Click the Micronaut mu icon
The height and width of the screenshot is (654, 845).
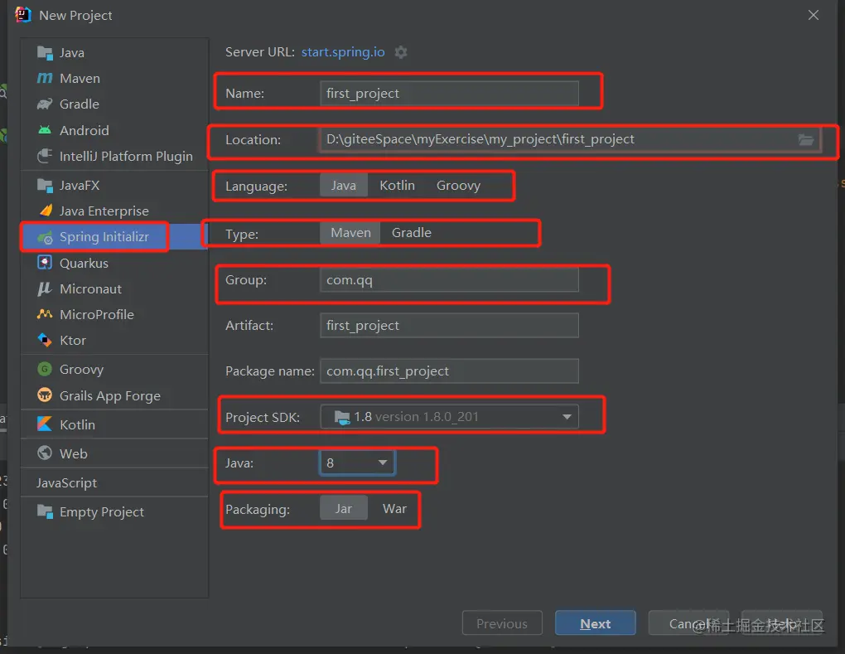pyautogui.click(x=45, y=289)
